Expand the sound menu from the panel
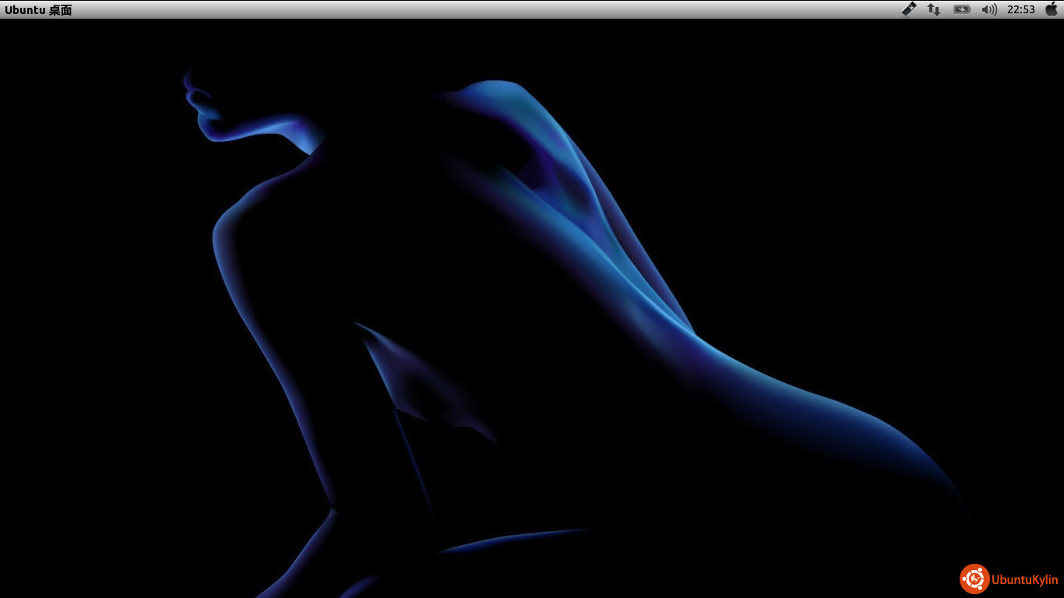Image resolution: width=1064 pixels, height=598 pixels. coord(989,9)
